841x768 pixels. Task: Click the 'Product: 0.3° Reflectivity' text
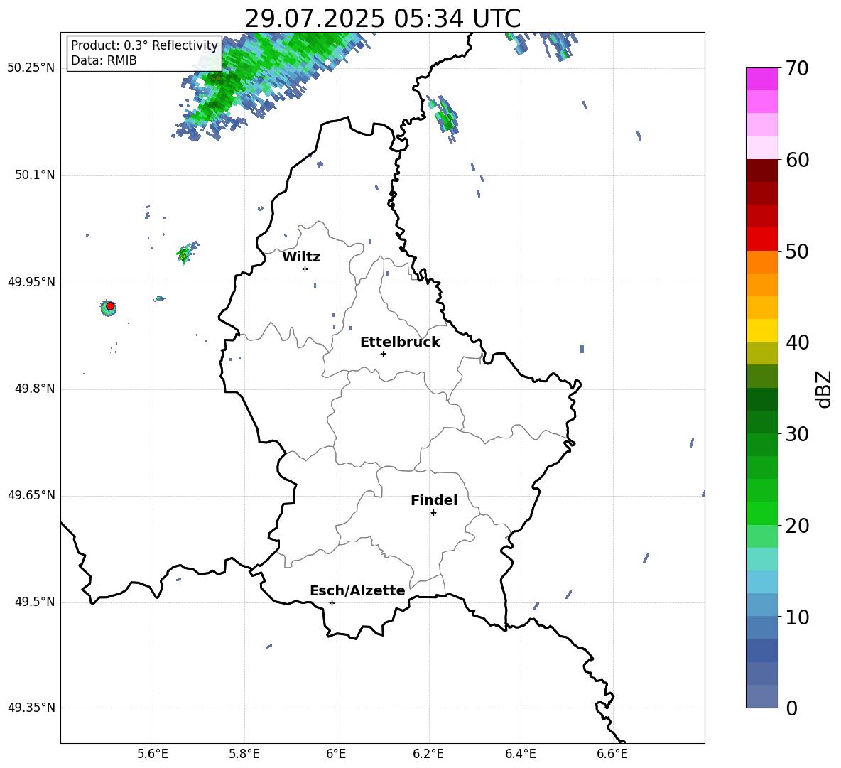144,45
